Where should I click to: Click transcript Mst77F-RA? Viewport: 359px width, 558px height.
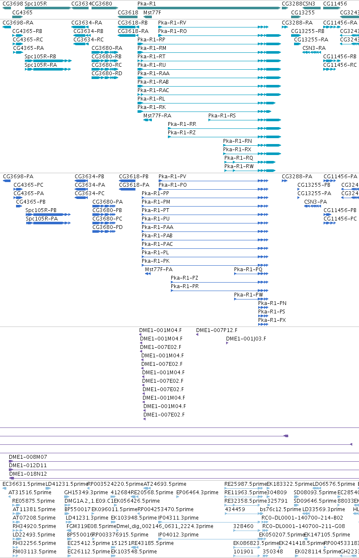(x=157, y=115)
